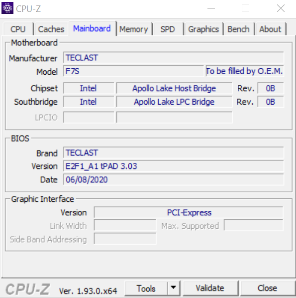The width and height of the screenshot is (296, 298).
Task: Click the BIOS 'Date' label
Action: coord(49,179)
